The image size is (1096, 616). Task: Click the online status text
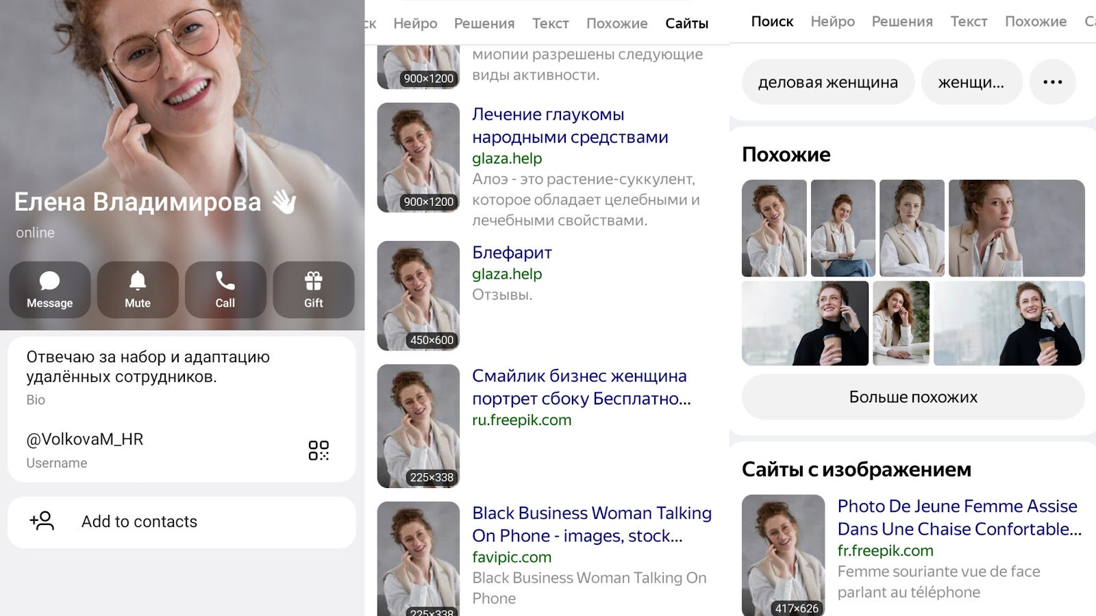[x=36, y=233]
